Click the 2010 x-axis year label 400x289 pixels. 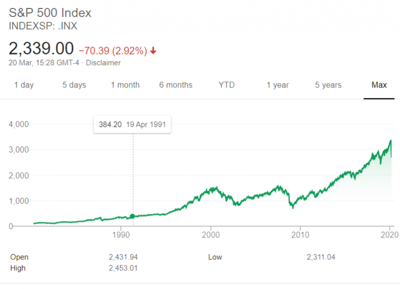tap(299, 234)
